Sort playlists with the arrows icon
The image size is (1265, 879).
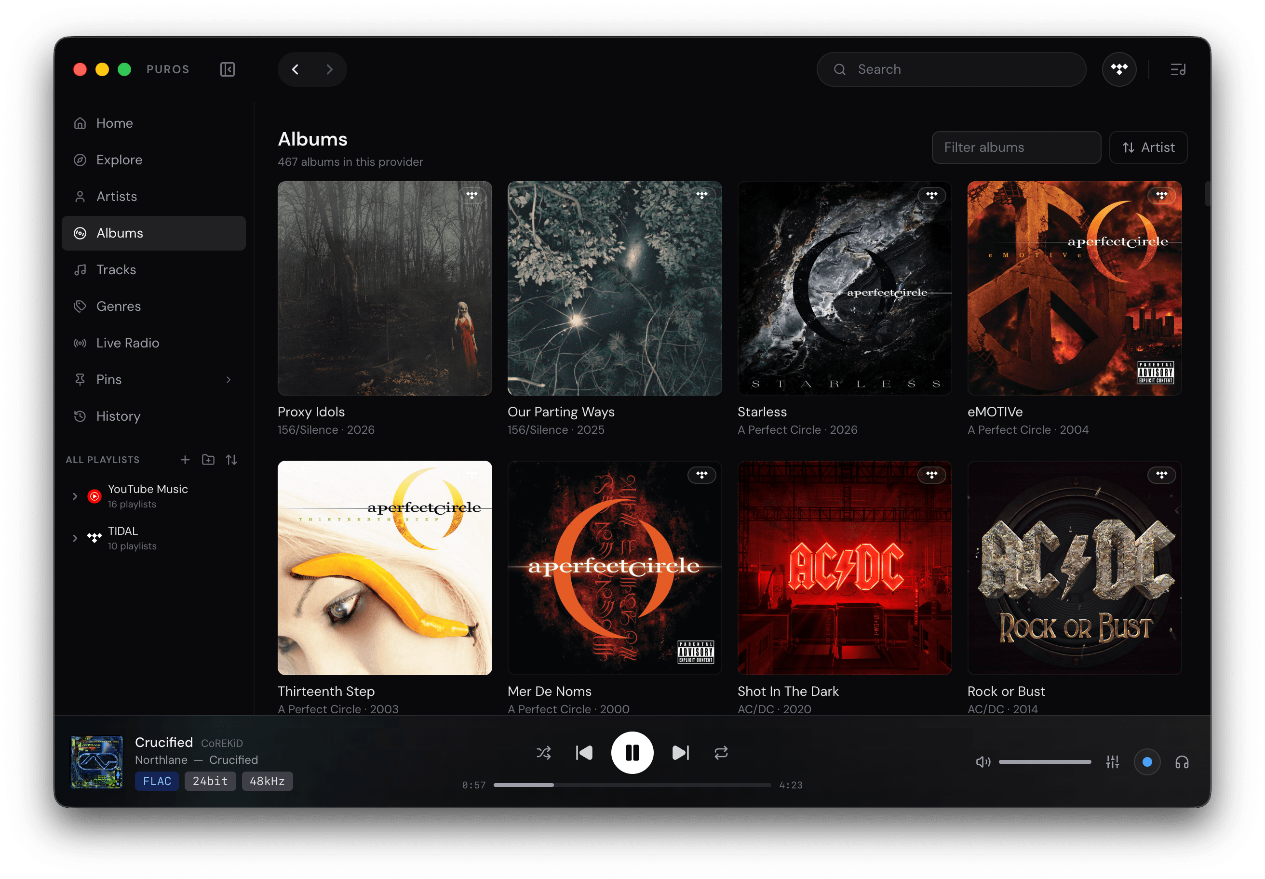[231, 459]
